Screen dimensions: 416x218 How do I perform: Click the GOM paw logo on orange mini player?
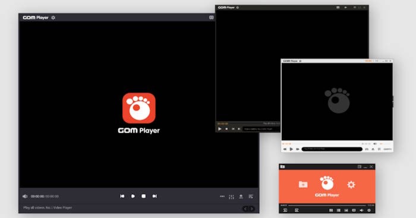[x=327, y=183]
